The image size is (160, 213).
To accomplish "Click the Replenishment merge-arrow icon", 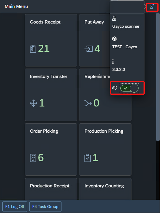I will (88, 103).
